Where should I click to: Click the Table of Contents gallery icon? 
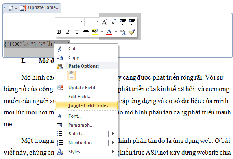[x=11, y=8]
